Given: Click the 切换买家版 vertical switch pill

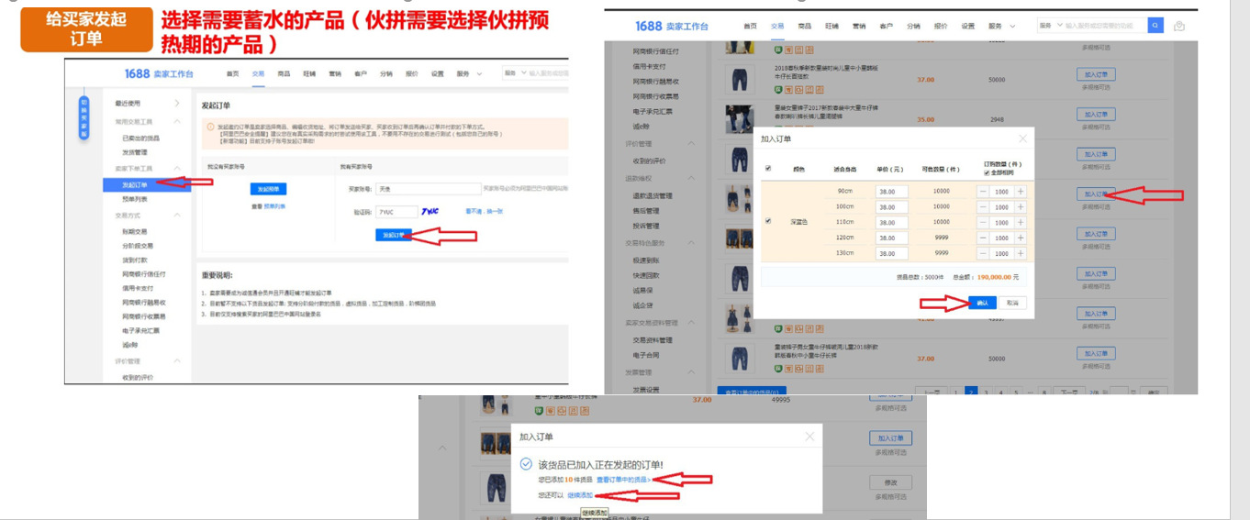Looking at the screenshot, I should tap(84, 118).
